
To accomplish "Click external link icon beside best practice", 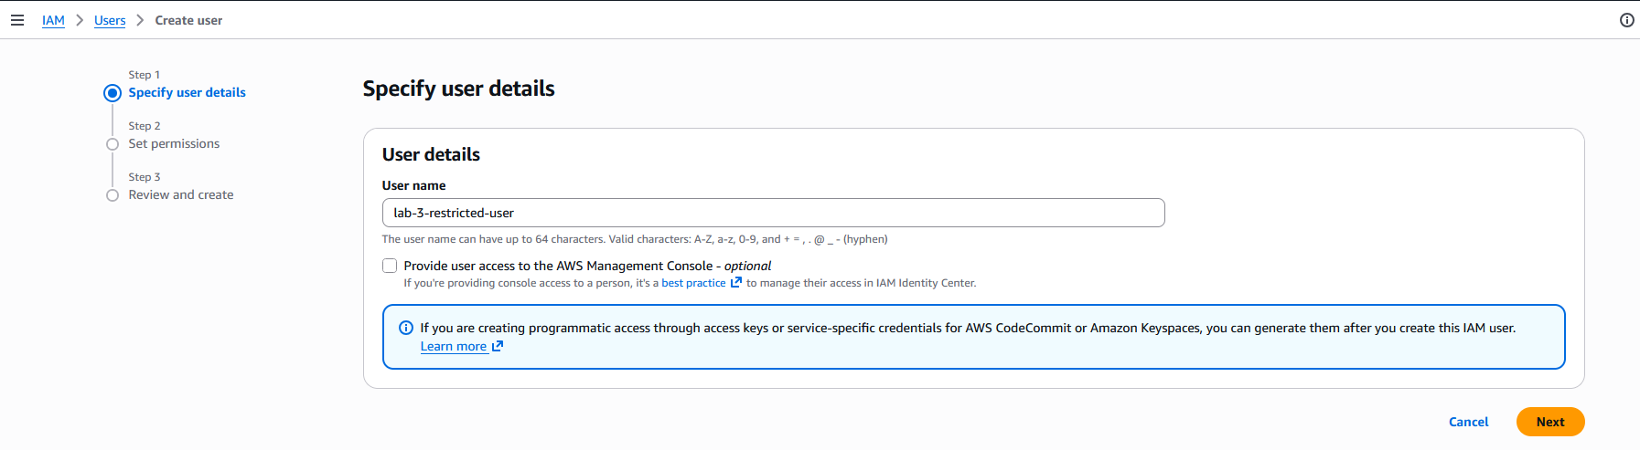I will tap(735, 283).
